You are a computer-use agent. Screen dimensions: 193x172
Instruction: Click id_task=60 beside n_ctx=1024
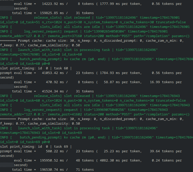coord(30,101)
